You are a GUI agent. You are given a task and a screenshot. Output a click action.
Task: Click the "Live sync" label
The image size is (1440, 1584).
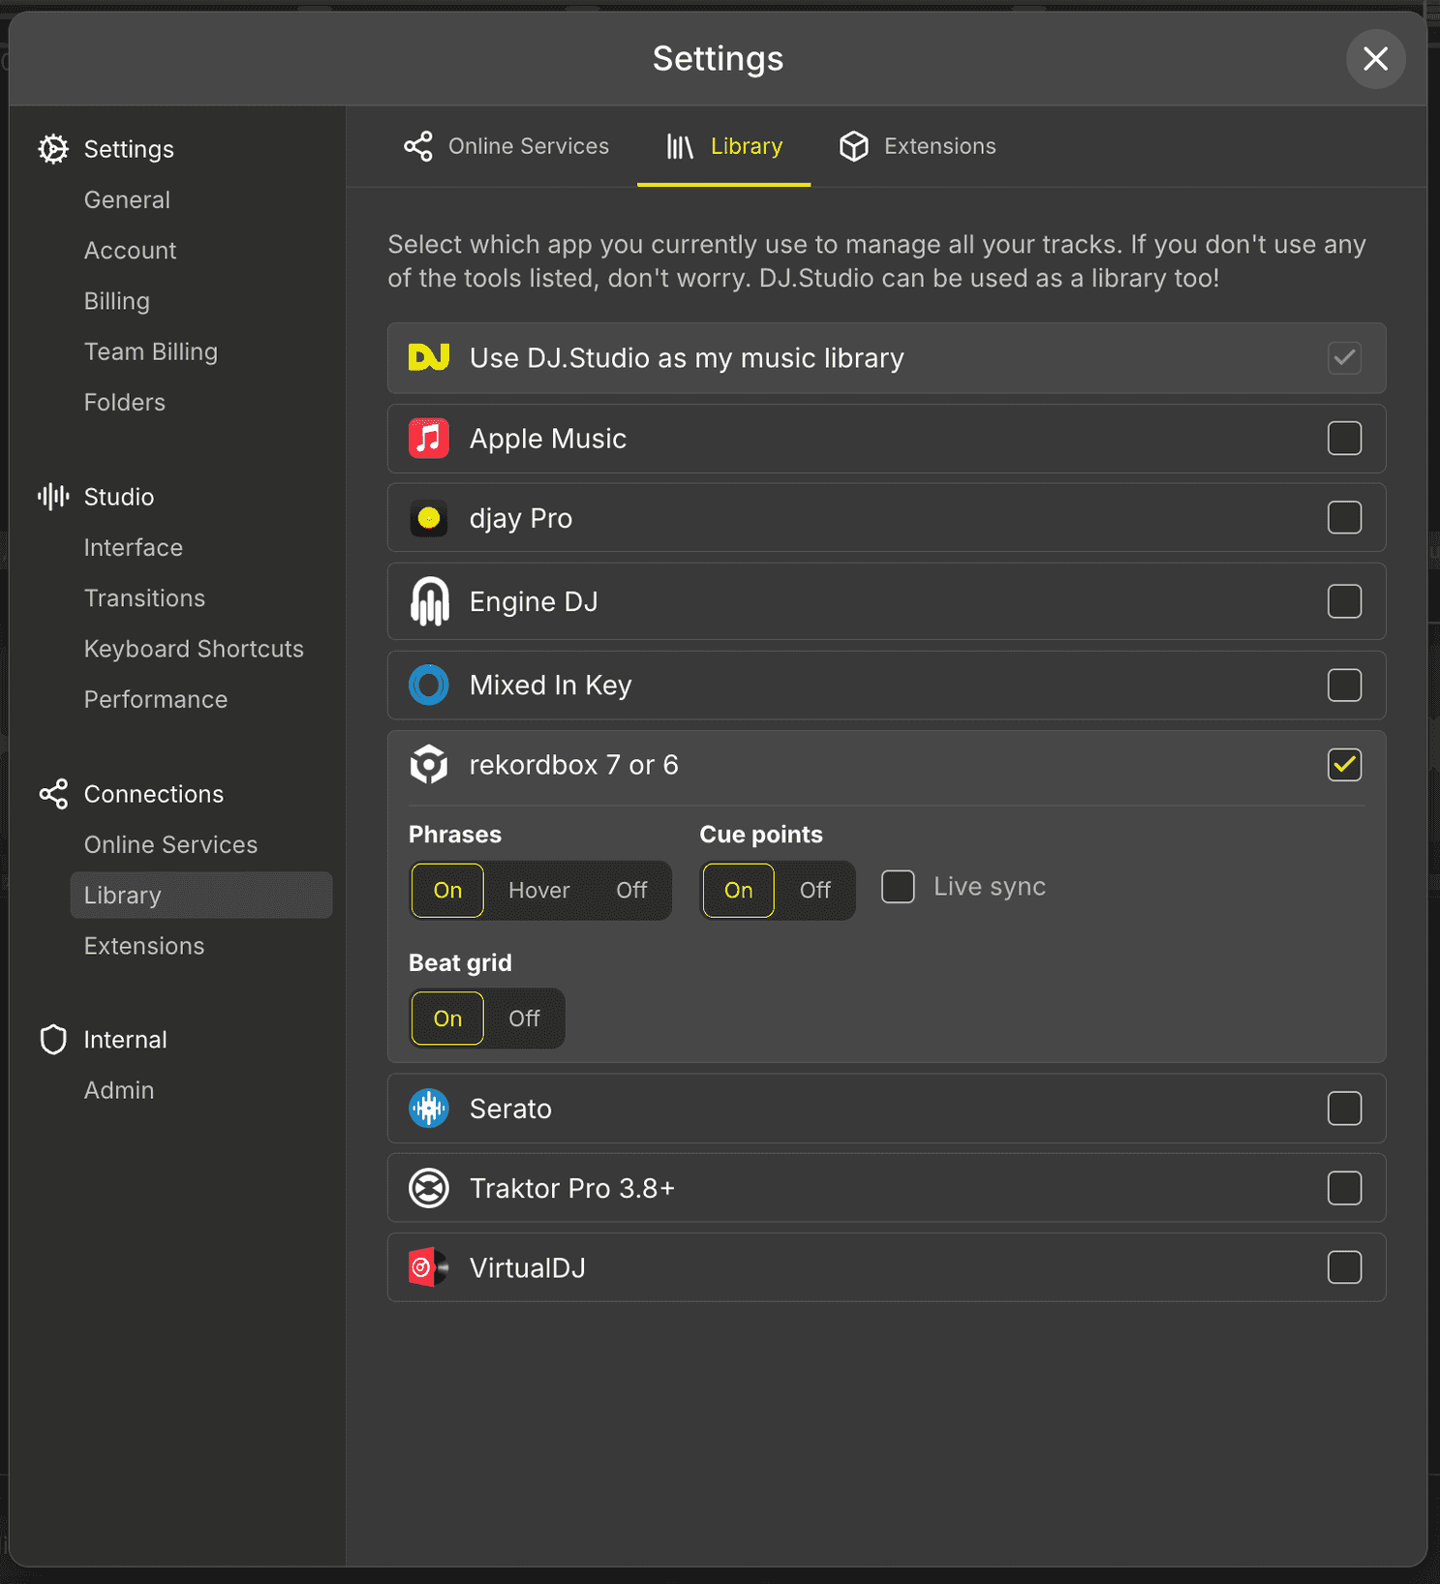[990, 887]
